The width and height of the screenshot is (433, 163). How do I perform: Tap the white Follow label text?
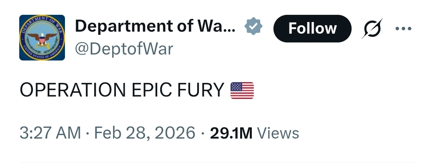point(312,28)
